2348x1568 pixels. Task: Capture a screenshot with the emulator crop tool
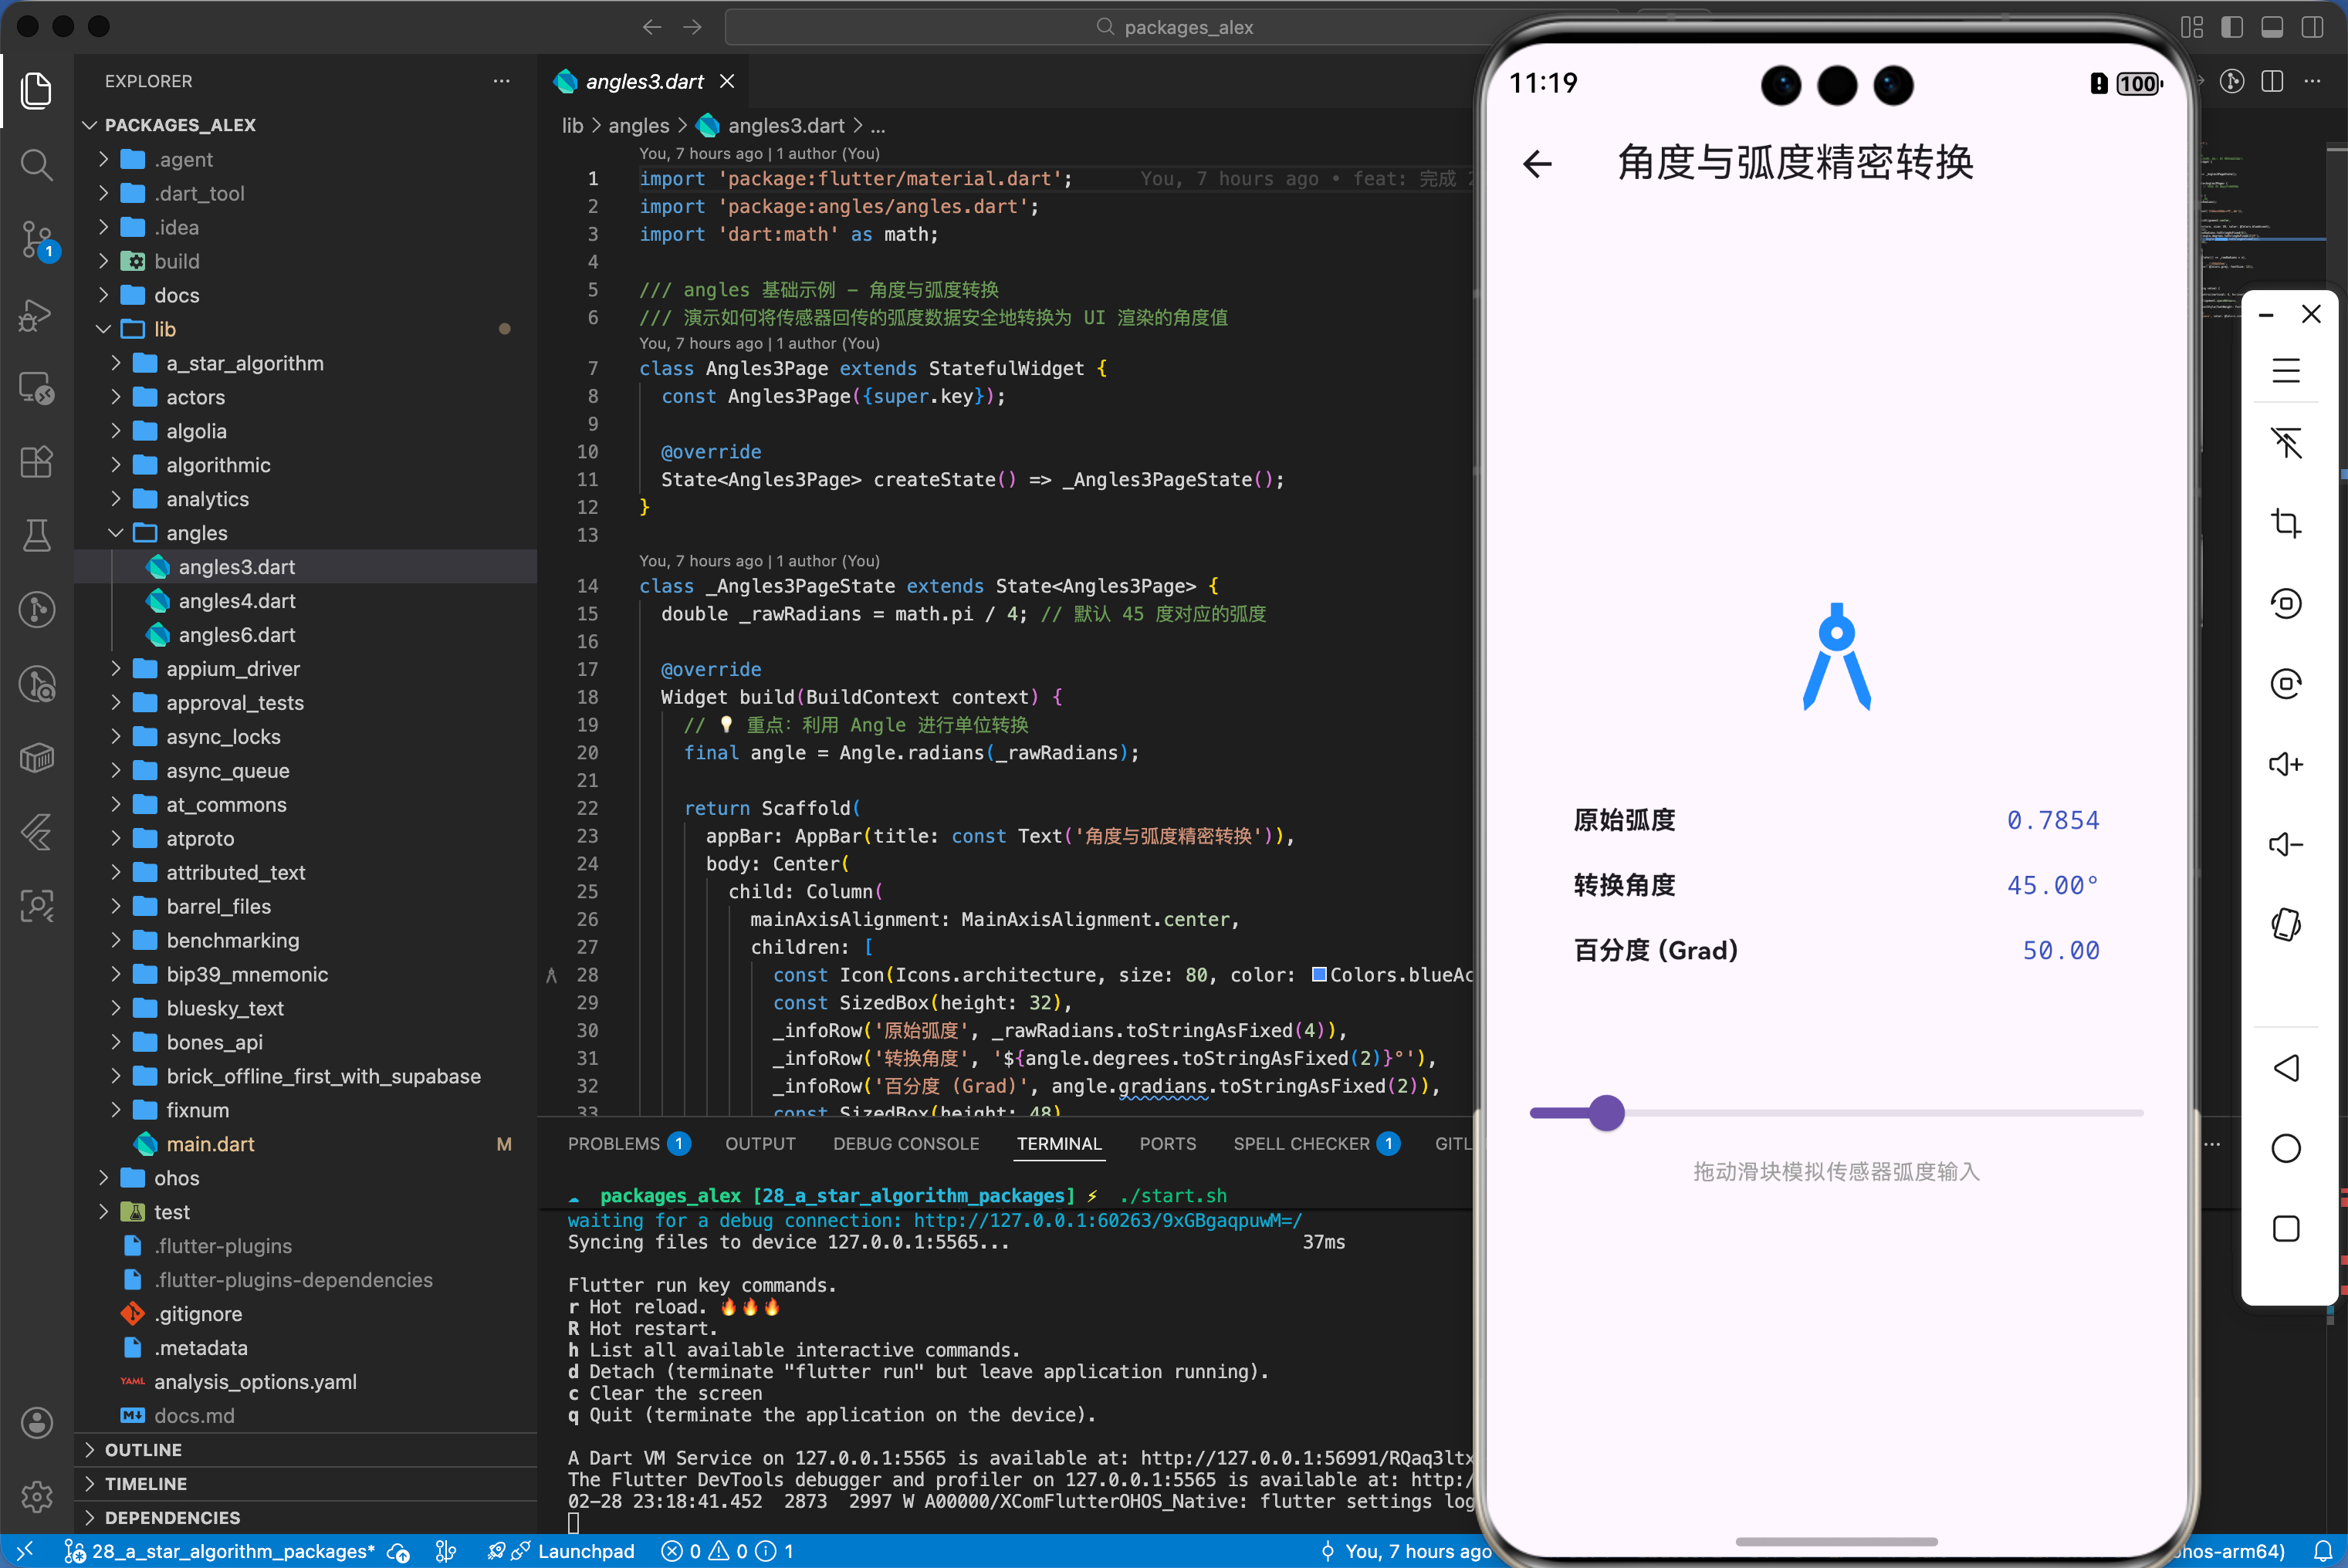click(x=2287, y=522)
